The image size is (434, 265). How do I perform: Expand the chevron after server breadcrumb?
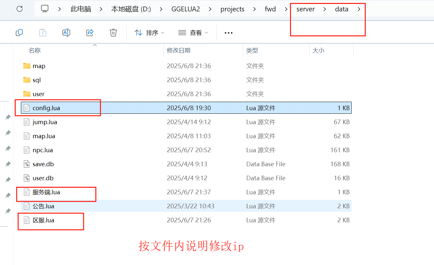(x=325, y=9)
